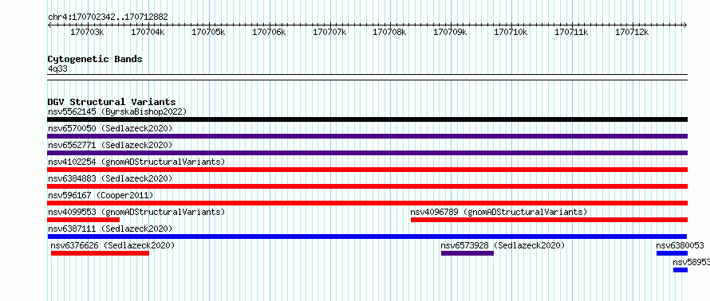Select nsv6387111 (Sedlazeck2020) label
The width and height of the screenshot is (710, 301).
(x=110, y=229)
